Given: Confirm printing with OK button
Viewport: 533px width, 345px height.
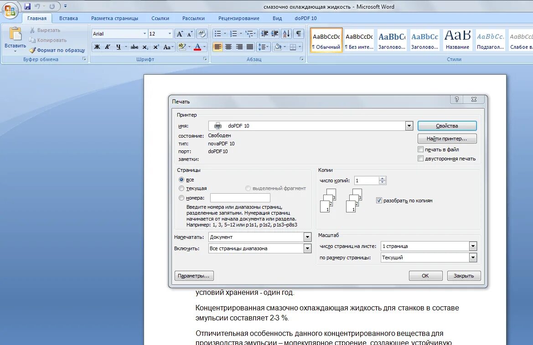Looking at the screenshot, I should pyautogui.click(x=425, y=276).
